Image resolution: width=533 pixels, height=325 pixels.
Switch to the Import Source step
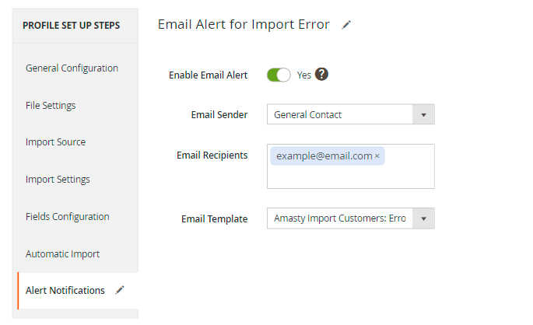tap(55, 142)
